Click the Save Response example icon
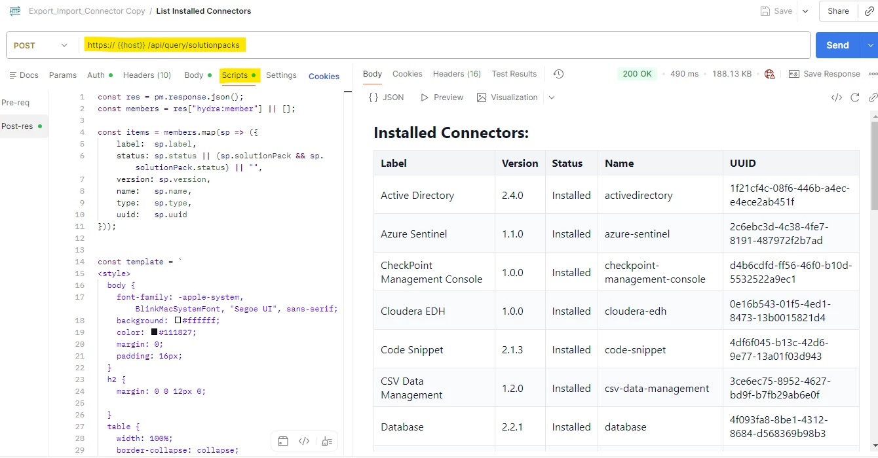Screen dimensions: 878x458 pyautogui.click(x=793, y=74)
